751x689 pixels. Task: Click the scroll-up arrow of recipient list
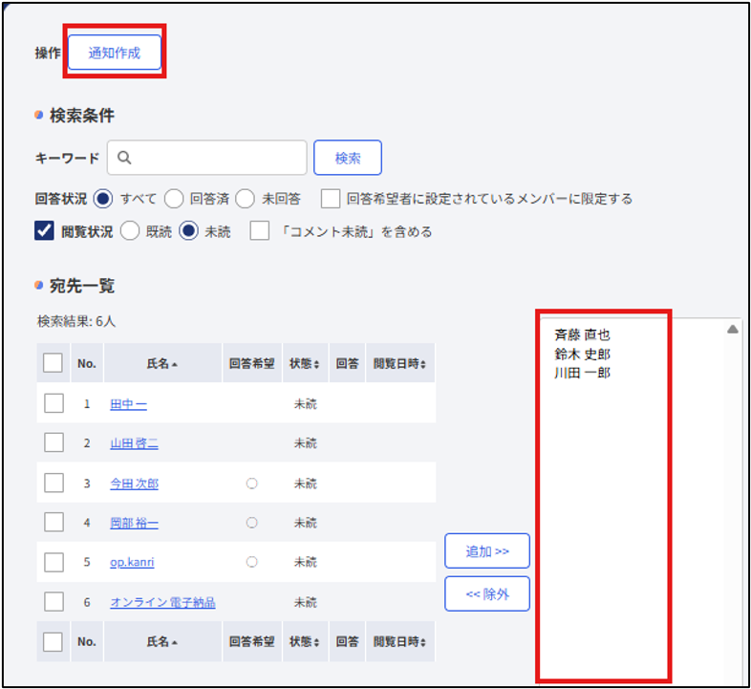pos(732,329)
